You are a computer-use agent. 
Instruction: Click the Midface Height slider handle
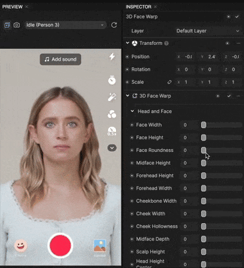[x=204, y=163]
